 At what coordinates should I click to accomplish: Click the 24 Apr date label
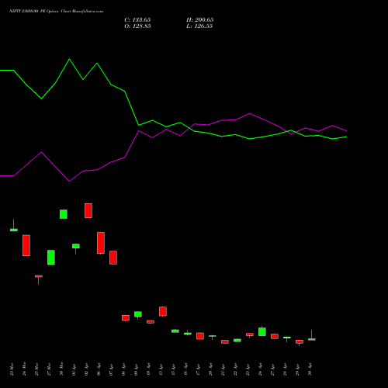260,369
